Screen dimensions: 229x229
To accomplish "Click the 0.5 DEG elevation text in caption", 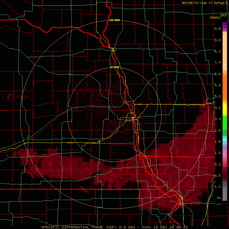I will coord(127,227).
